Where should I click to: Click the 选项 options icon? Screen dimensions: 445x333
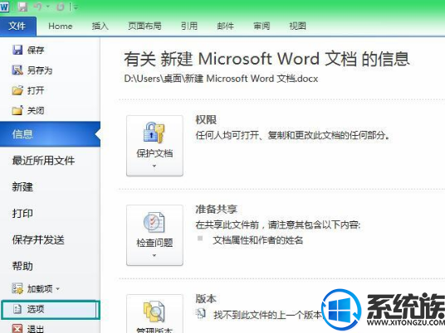pyautogui.click(x=17, y=309)
